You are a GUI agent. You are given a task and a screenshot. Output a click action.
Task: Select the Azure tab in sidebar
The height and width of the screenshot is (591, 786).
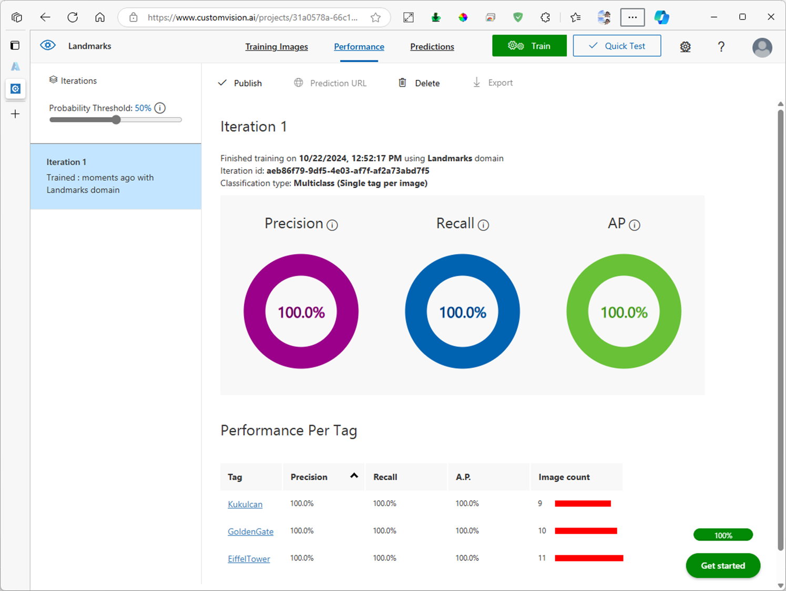[15, 66]
